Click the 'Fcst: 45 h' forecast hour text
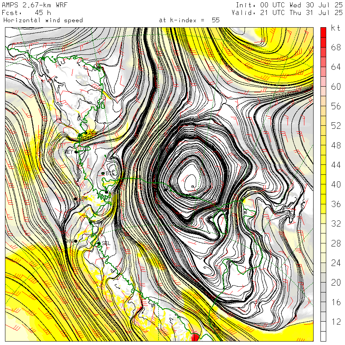This screenshot has height=345, width=345. tap(26, 13)
